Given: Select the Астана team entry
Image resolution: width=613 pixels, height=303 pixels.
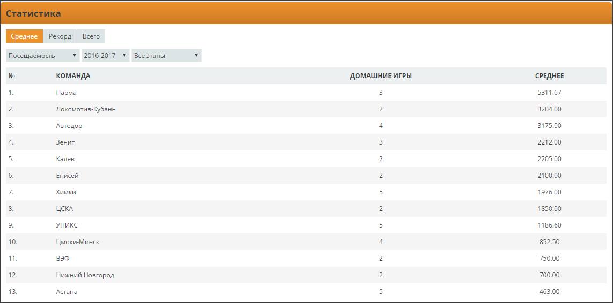Looking at the screenshot, I should [67, 292].
